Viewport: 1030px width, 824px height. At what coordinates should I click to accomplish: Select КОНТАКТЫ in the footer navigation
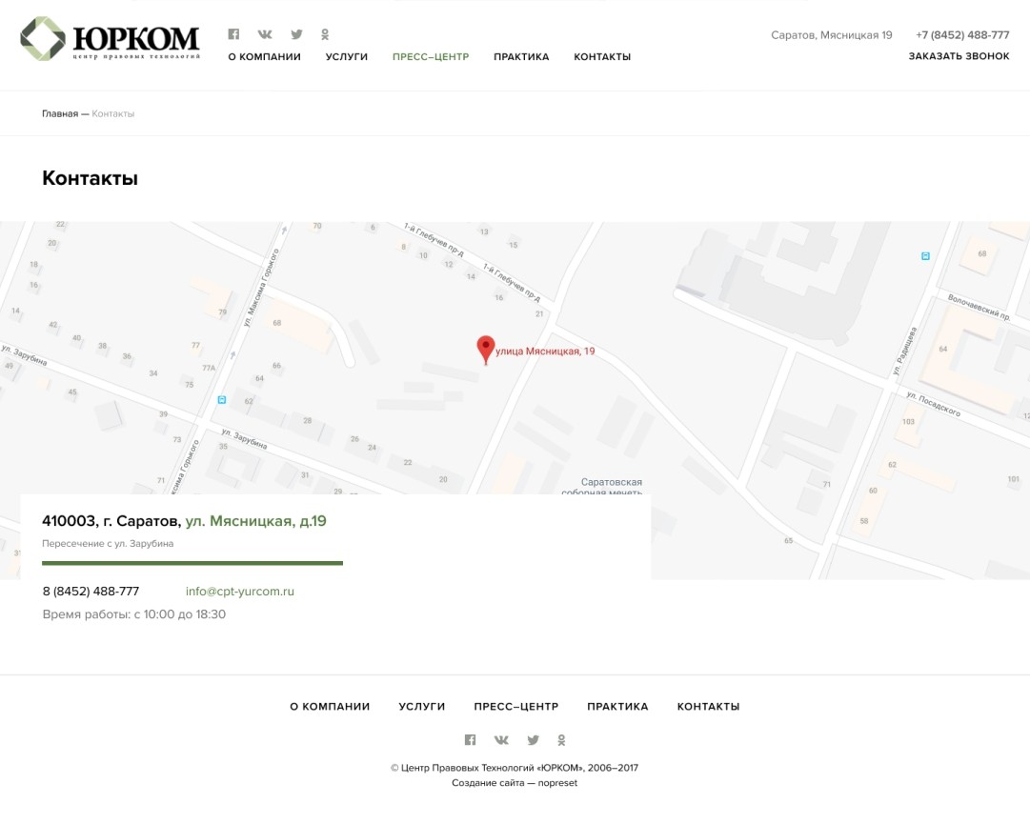(x=708, y=707)
